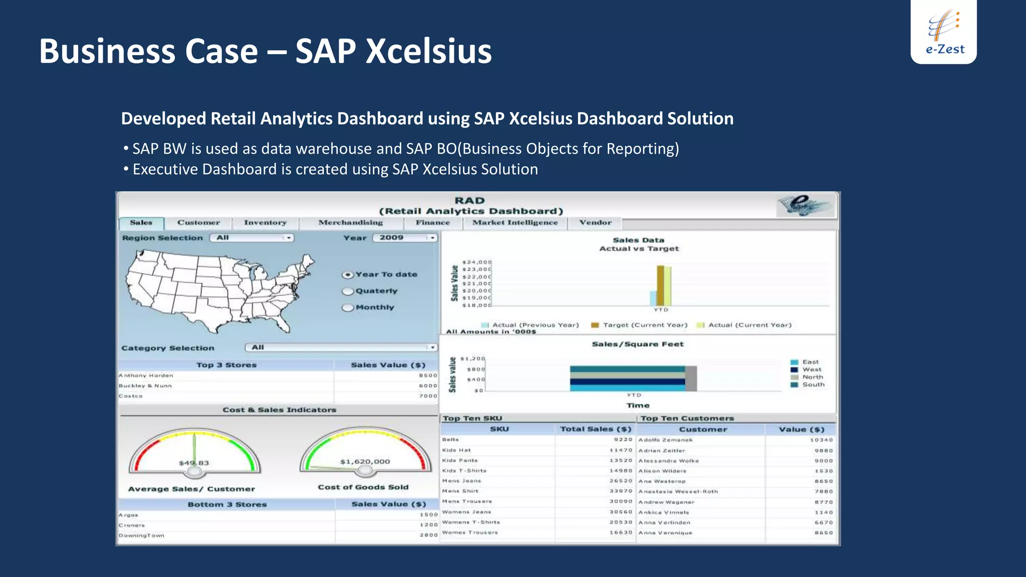Click the East legend color swatch
Viewport: 1026px width, 577px height.
coord(795,362)
